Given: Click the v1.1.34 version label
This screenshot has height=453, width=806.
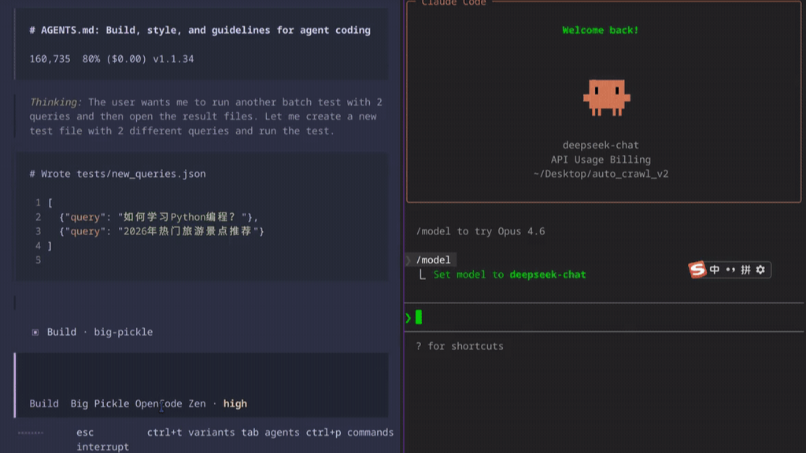Looking at the screenshot, I should click(x=173, y=58).
